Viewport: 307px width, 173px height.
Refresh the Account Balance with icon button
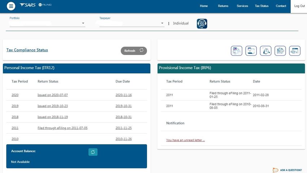click(x=93, y=152)
